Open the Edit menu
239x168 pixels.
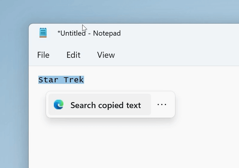73,55
